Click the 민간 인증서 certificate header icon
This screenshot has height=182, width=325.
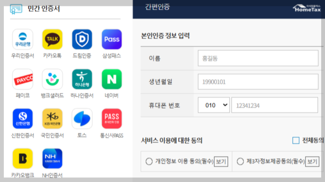(16, 9)
